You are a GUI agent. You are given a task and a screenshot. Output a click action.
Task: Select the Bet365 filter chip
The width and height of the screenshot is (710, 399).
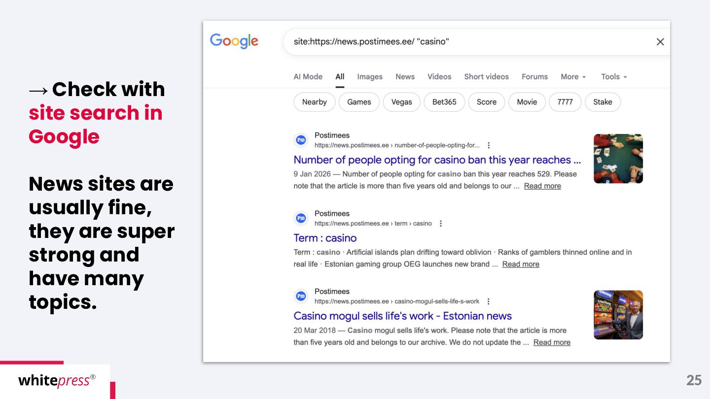coord(444,102)
